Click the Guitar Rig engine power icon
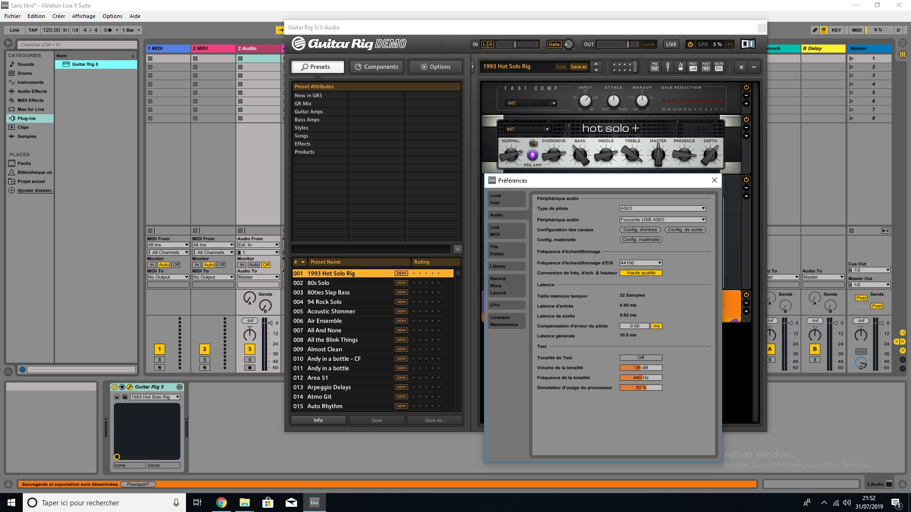The image size is (911, 512). pyautogui.click(x=690, y=44)
